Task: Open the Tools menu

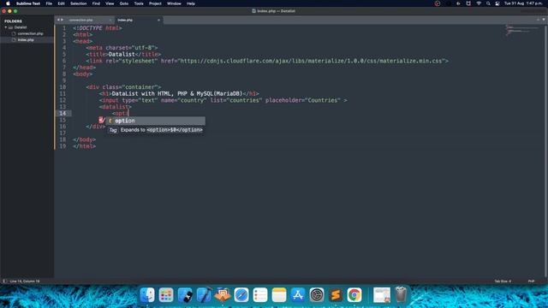Action: pos(139,3)
